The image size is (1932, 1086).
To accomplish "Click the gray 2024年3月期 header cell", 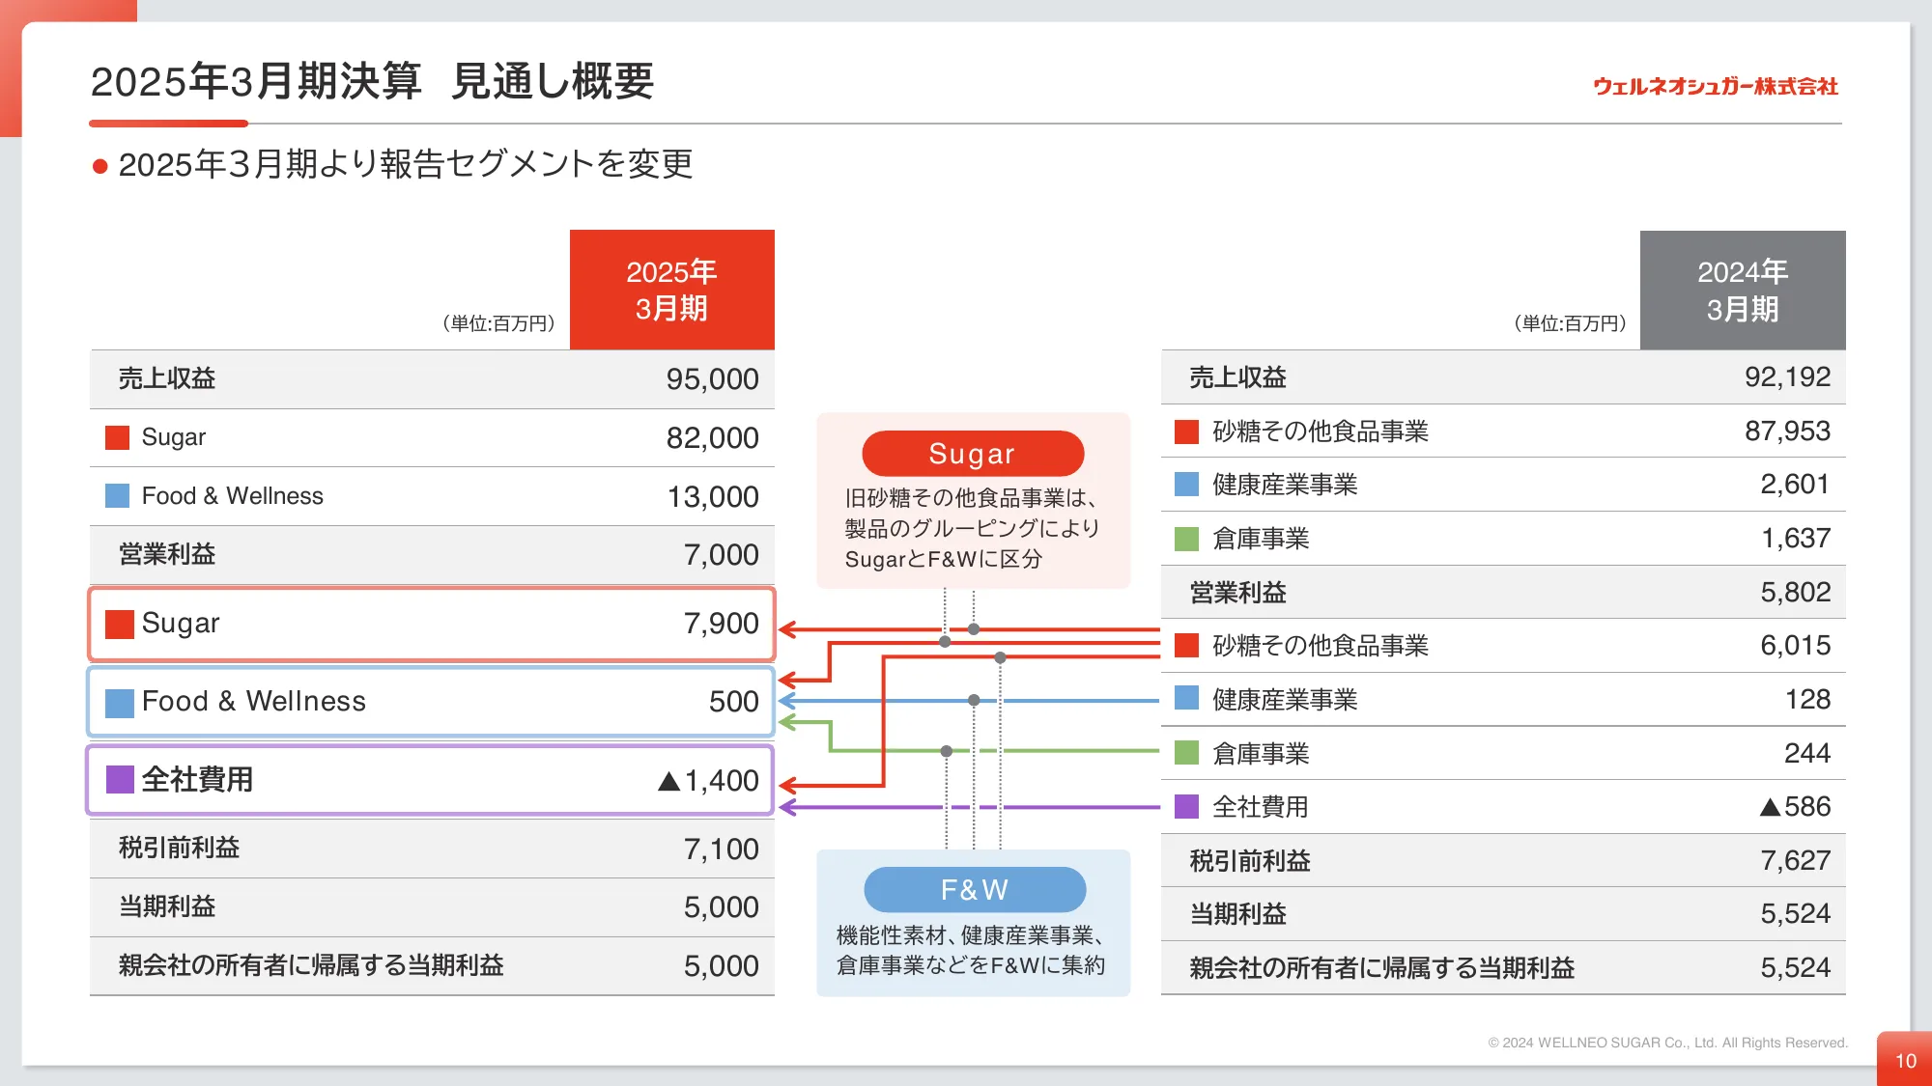I will click(x=1743, y=290).
